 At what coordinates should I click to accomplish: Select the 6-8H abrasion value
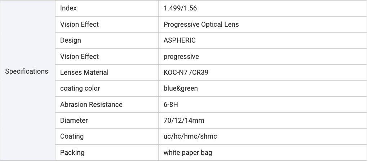[171, 105]
